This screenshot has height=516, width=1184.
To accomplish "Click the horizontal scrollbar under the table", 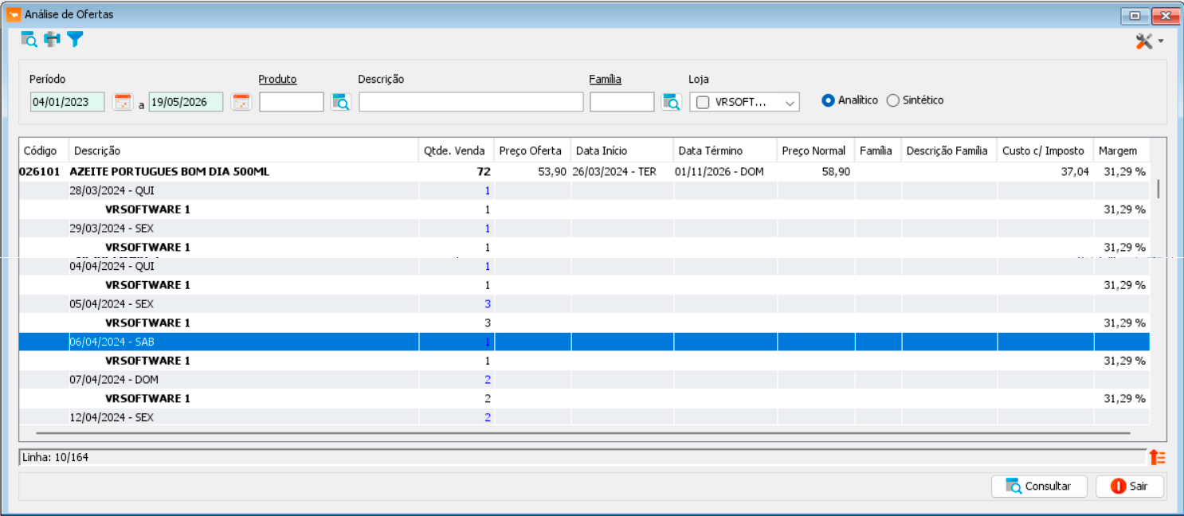I will (583, 433).
